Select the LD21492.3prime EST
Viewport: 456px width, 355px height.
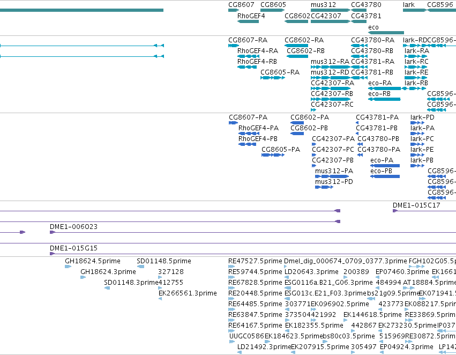click(240, 353)
